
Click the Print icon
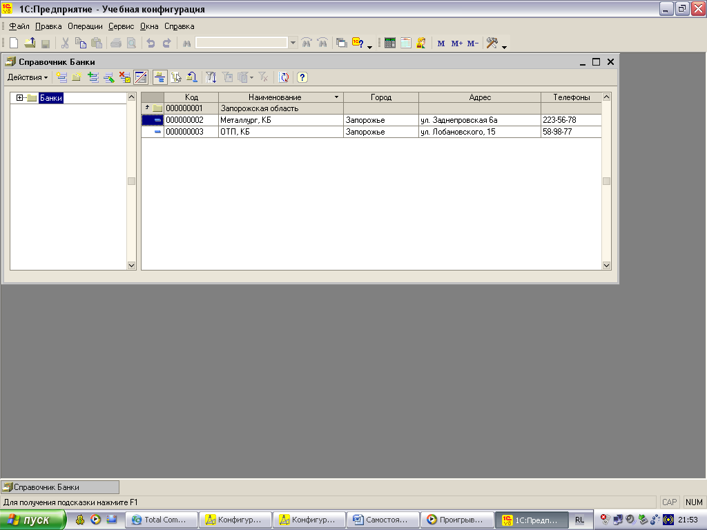116,43
